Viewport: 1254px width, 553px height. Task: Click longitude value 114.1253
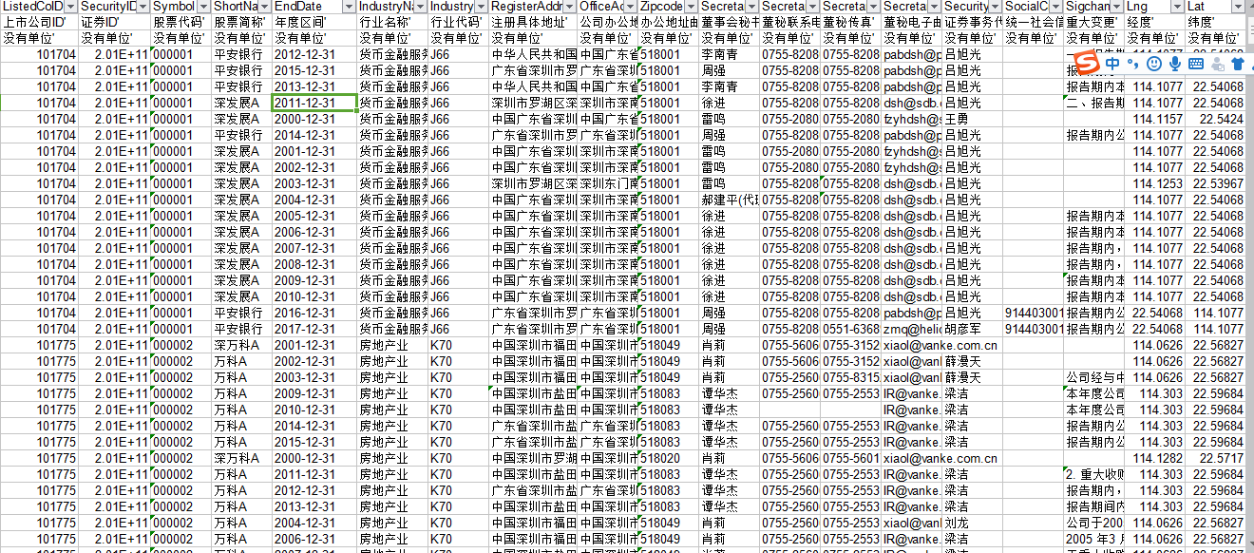[1155, 183]
